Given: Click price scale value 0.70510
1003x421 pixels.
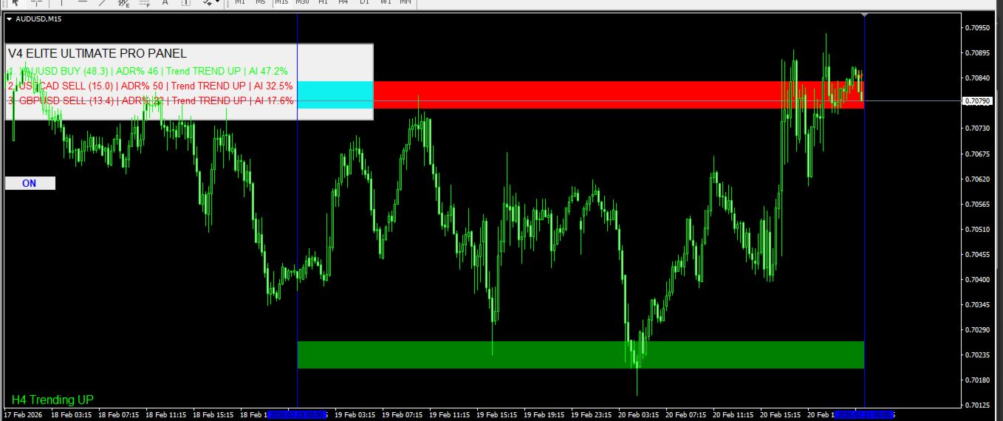Looking at the screenshot, I should coord(978,229).
